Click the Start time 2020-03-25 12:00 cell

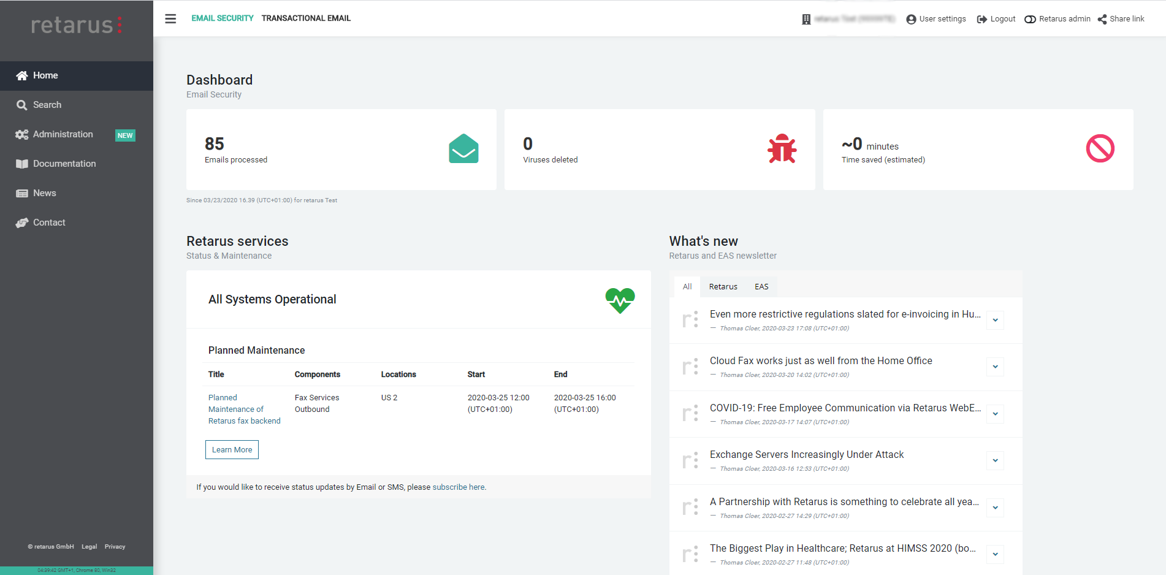(x=498, y=403)
